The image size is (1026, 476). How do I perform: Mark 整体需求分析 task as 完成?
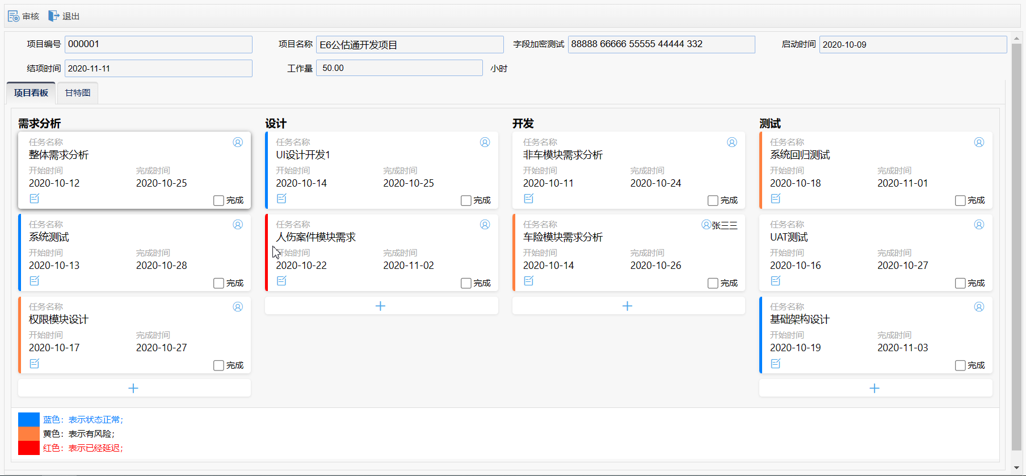[218, 200]
